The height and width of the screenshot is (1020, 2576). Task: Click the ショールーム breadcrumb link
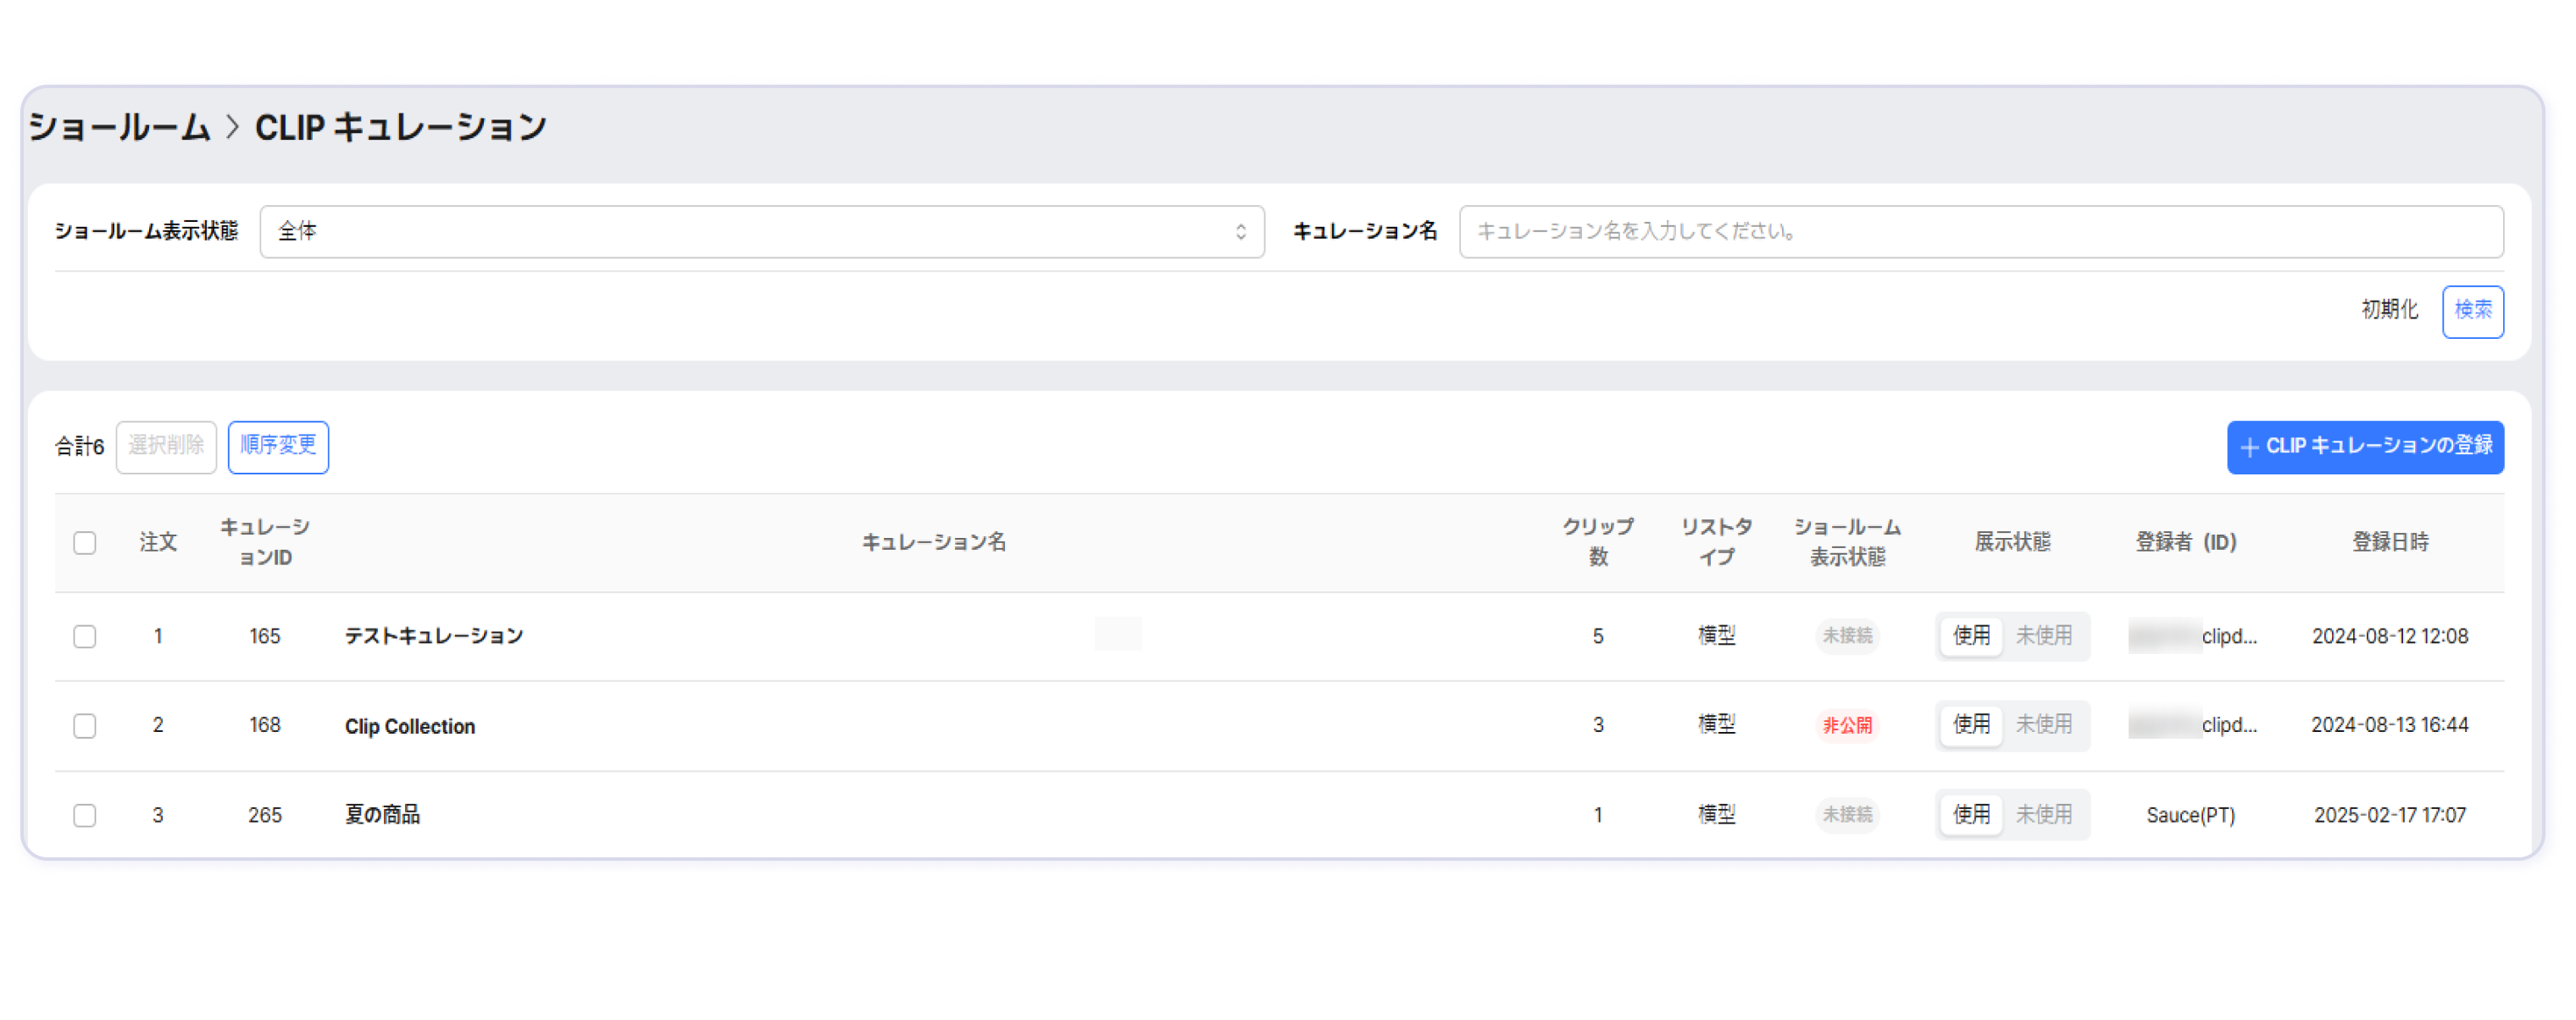point(120,128)
